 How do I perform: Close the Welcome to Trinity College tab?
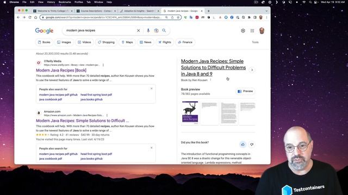[x=72, y=11]
